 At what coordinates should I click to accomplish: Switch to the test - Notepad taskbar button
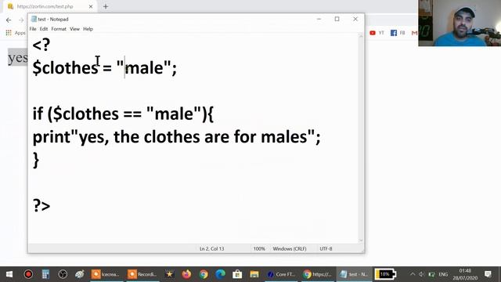tap(354, 274)
